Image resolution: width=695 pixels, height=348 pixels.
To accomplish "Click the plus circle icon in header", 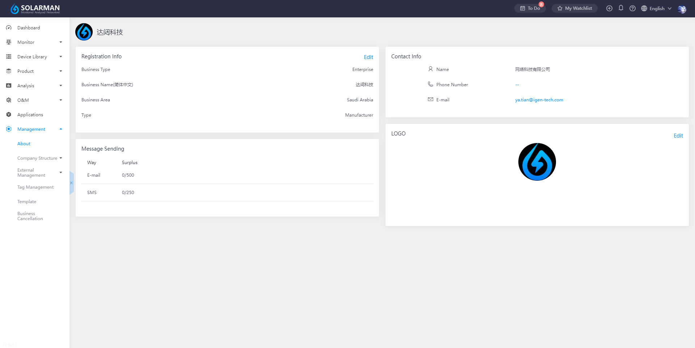I will click(609, 8).
